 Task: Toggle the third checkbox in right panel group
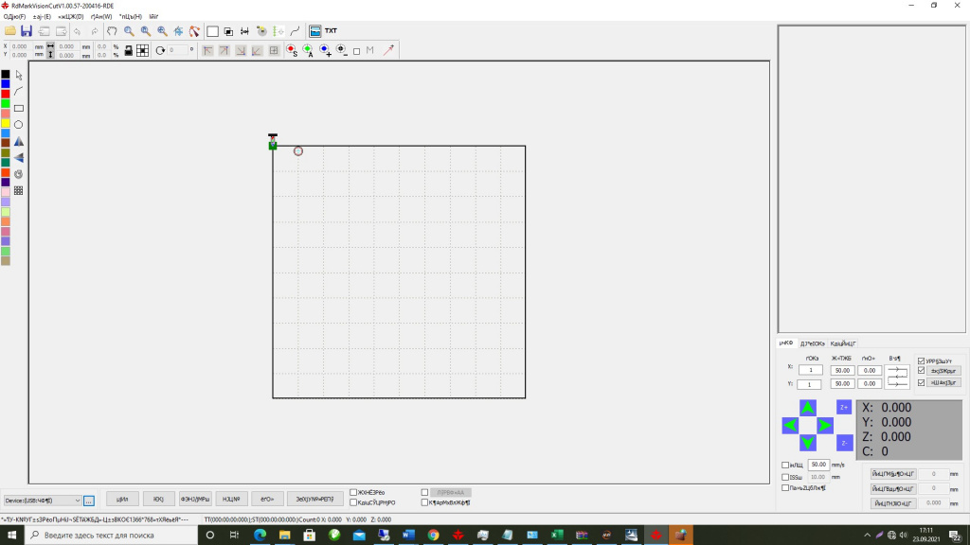point(921,383)
